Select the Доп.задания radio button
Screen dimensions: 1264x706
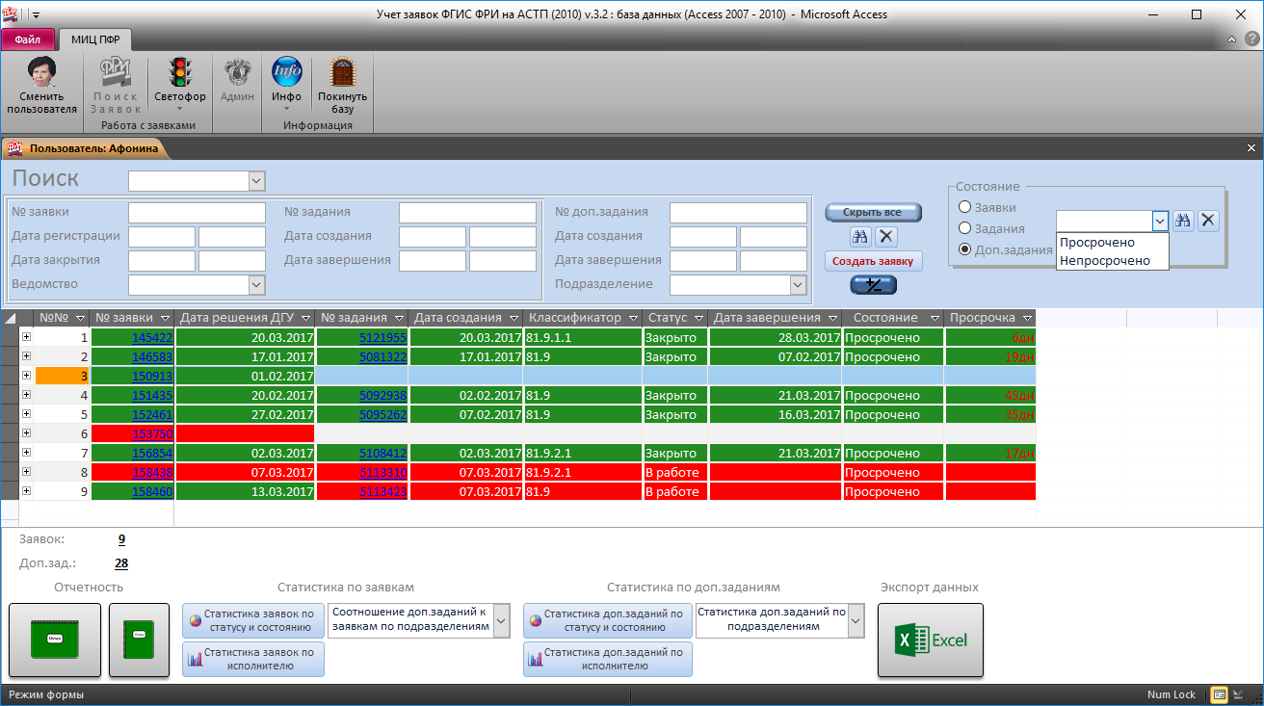[964, 249]
